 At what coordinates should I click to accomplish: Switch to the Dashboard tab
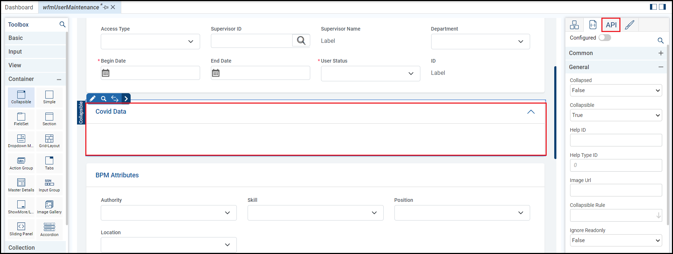19,7
